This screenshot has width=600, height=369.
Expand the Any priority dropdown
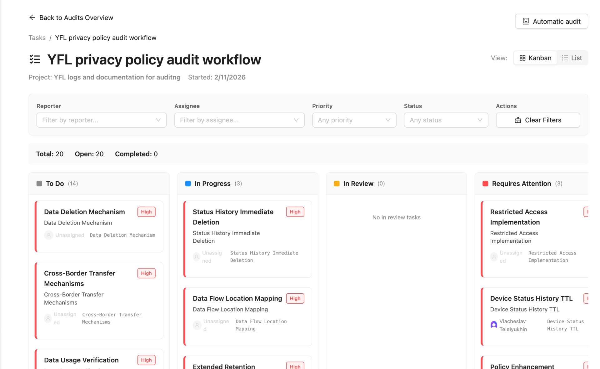(354, 120)
